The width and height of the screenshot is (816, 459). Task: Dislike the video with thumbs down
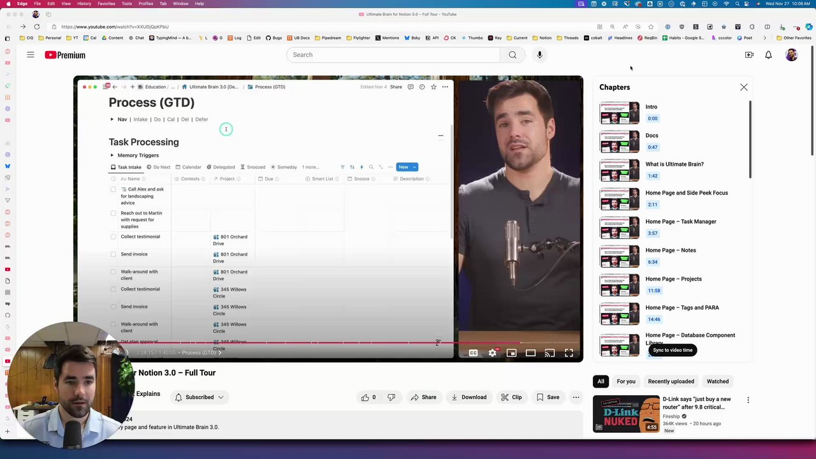[391, 397]
